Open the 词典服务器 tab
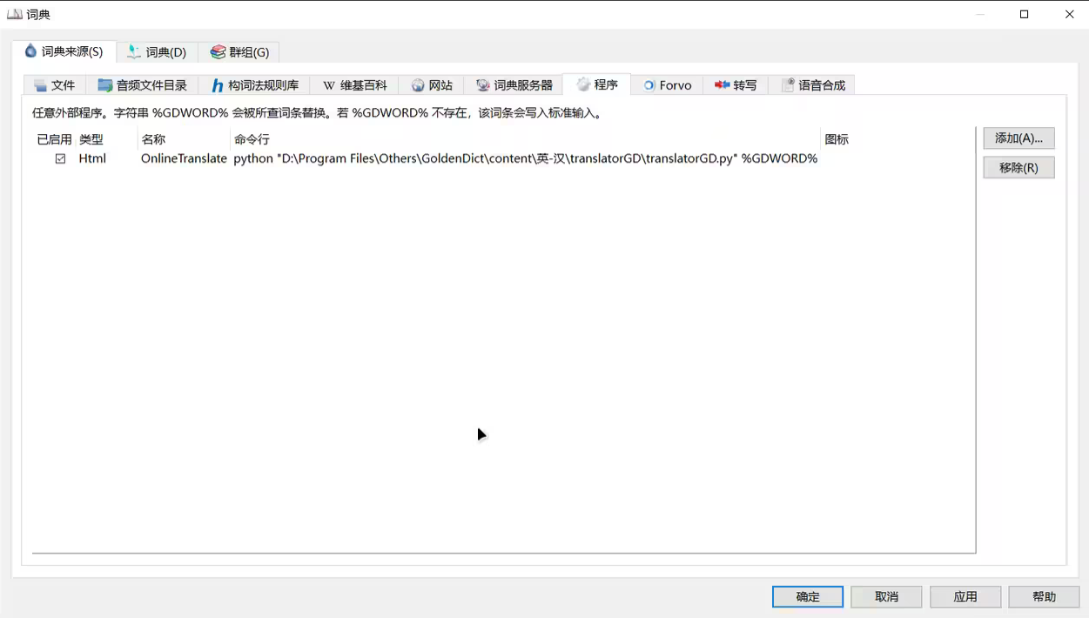The image size is (1089, 618). 514,85
